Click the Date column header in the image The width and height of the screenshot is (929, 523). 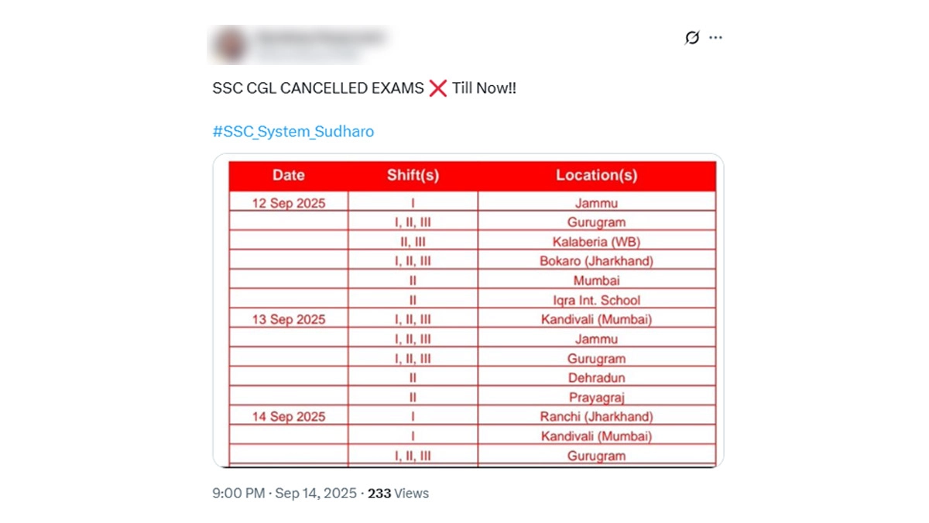point(289,175)
